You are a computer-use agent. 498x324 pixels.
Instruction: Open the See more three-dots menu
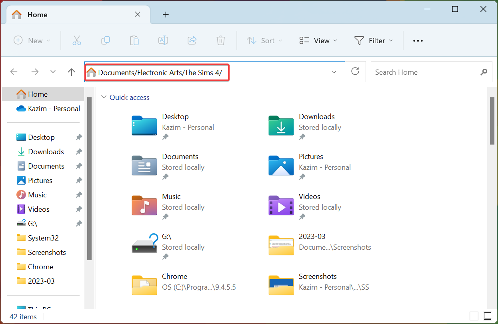418,40
